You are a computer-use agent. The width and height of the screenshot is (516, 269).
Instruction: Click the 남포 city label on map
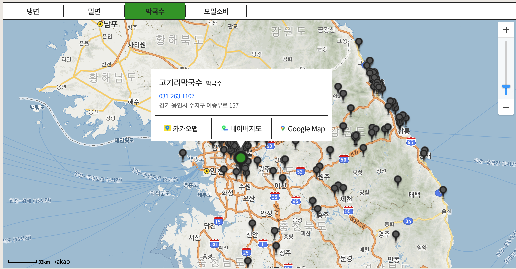click(111, 24)
